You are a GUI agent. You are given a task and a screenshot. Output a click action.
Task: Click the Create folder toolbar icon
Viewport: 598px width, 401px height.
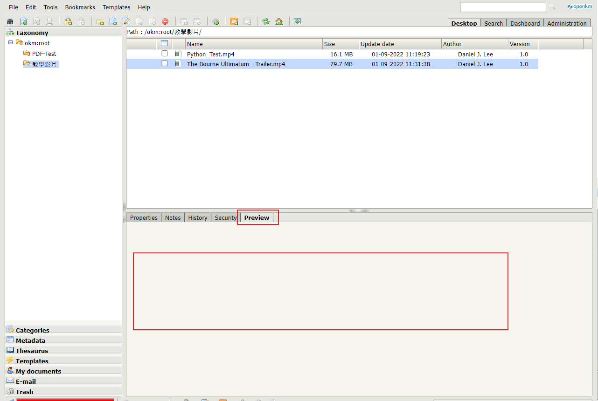pyautogui.click(x=100, y=21)
